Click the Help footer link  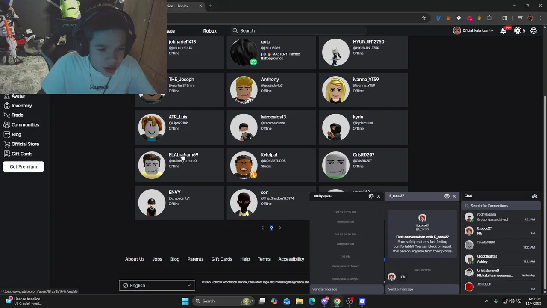[245, 259]
